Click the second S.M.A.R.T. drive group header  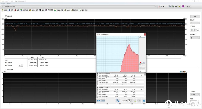tap(120, 87)
